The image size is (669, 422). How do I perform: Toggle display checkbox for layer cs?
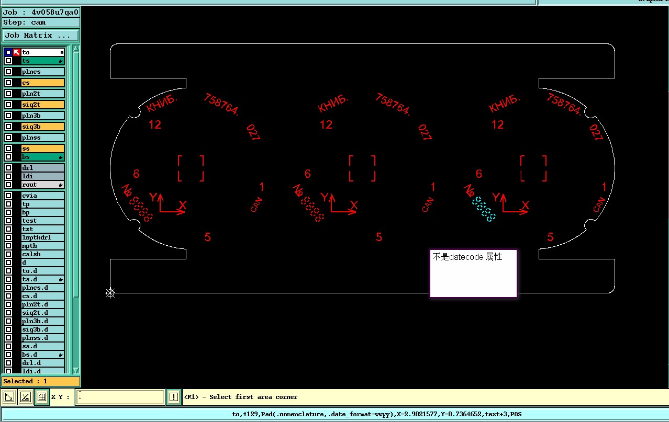point(8,83)
